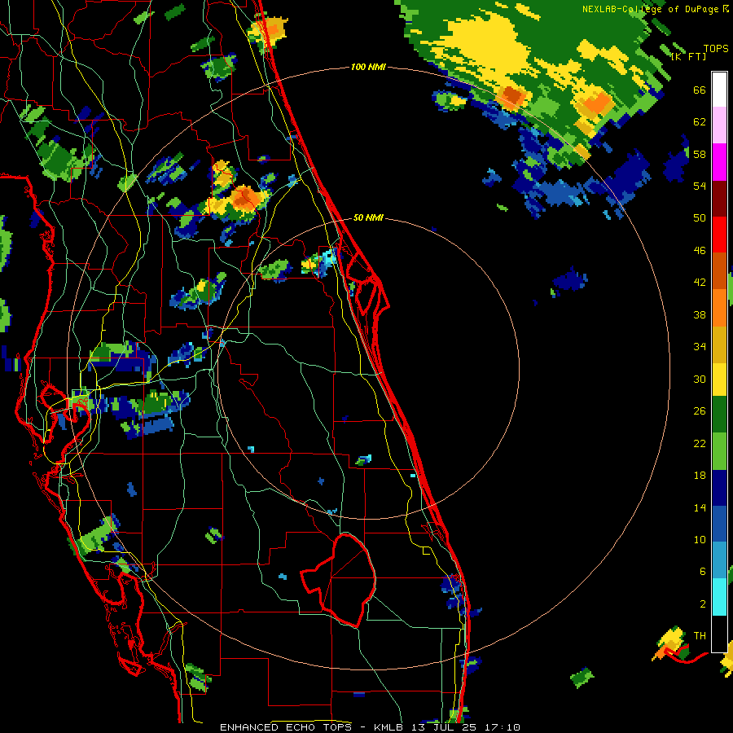Click the navy legend swatch beside 18

click(719, 488)
